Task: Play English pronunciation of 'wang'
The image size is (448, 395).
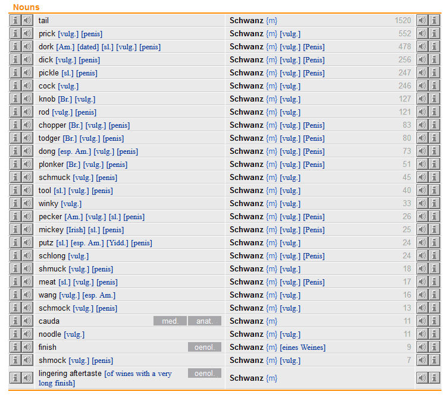Action: point(27,295)
